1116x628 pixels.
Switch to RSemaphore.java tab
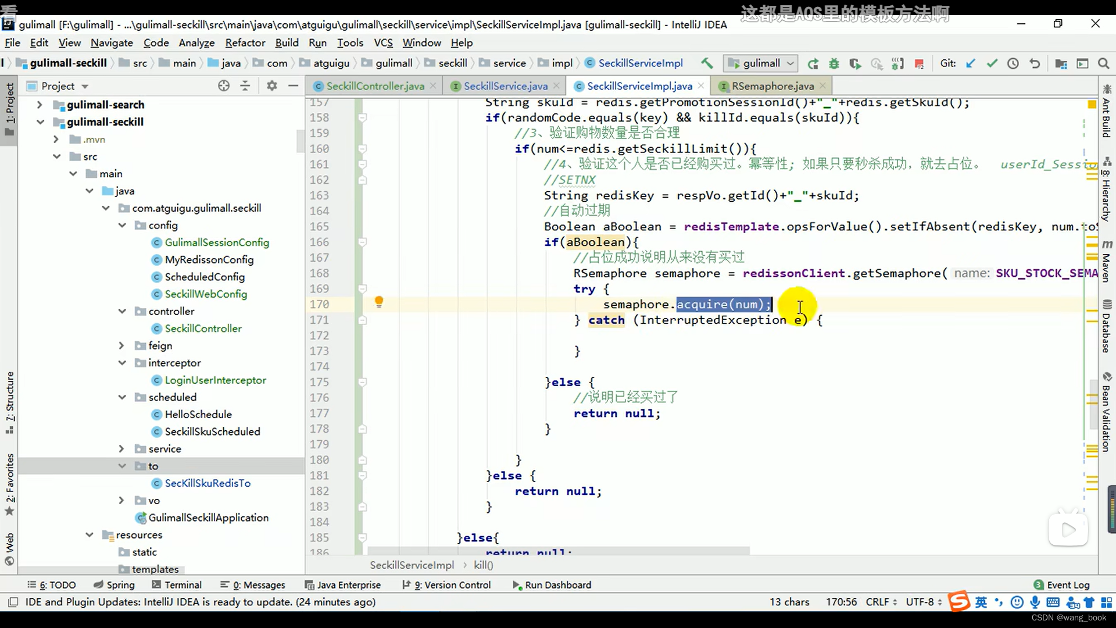pos(774,85)
